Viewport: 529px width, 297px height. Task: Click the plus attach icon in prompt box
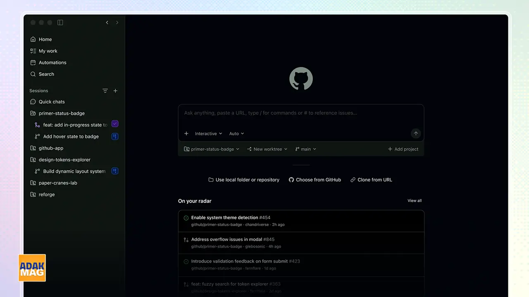click(x=186, y=134)
